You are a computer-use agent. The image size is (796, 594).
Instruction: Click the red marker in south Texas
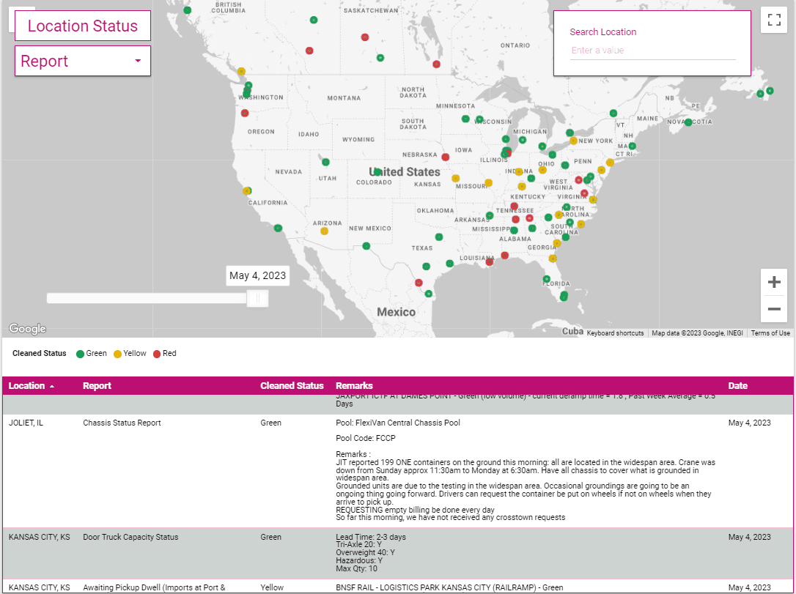tap(419, 283)
